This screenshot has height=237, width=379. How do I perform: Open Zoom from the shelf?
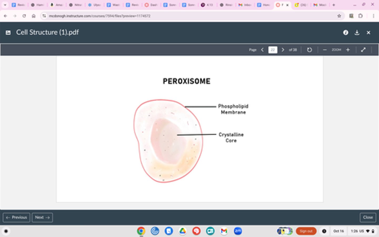pyautogui.click(x=238, y=231)
